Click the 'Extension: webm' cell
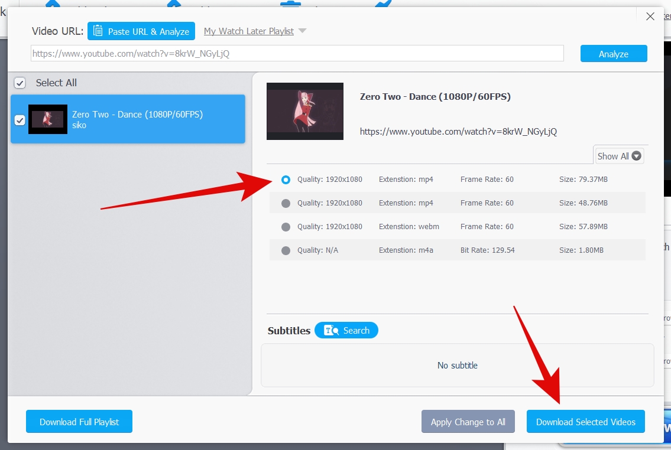This screenshot has height=450, width=671. (x=409, y=227)
